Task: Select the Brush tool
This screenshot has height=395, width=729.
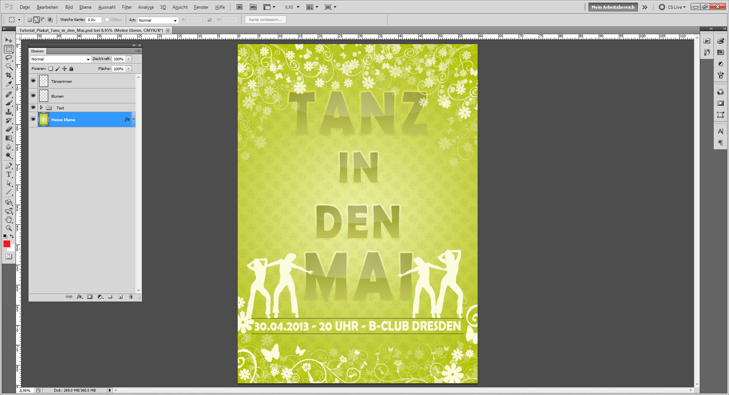Action: tap(8, 103)
